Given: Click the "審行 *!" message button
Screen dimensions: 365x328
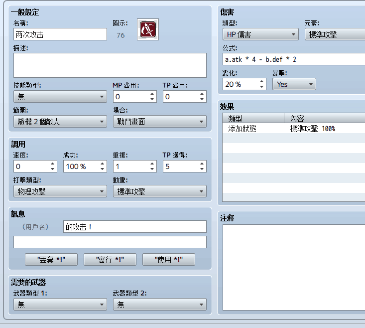Looking at the screenshot, I should click(110, 260).
